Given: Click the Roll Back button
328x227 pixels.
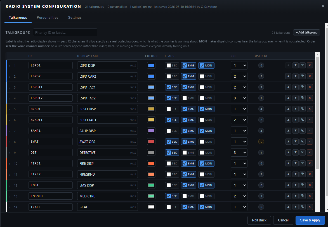Looking at the screenshot, I should pyautogui.click(x=259, y=220).
